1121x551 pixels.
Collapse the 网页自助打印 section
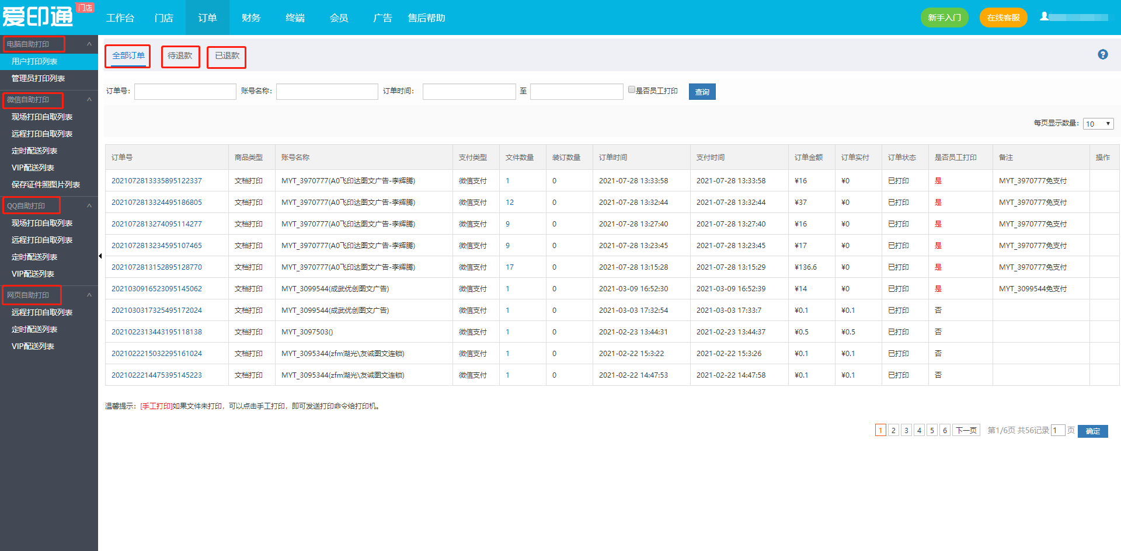point(89,295)
